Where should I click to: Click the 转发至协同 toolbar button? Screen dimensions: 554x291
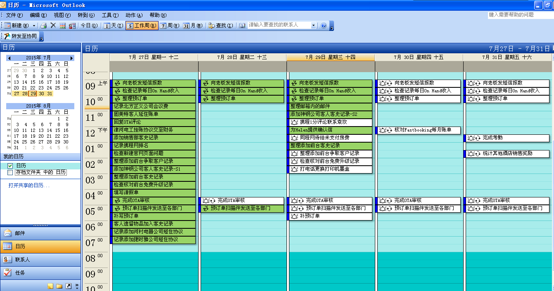(x=21, y=36)
